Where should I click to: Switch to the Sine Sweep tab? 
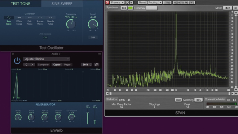click(62, 4)
